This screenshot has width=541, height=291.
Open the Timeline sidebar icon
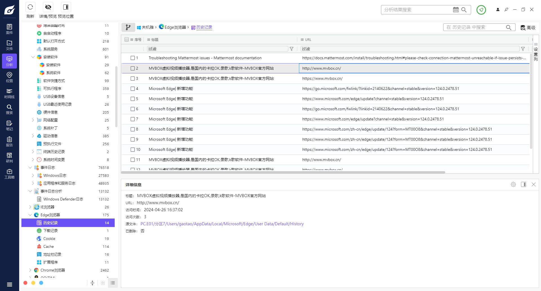click(x=9, y=93)
